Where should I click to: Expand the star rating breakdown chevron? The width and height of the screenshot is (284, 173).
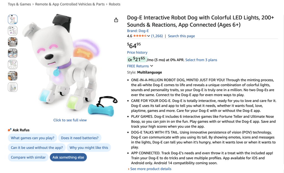pos(149,36)
